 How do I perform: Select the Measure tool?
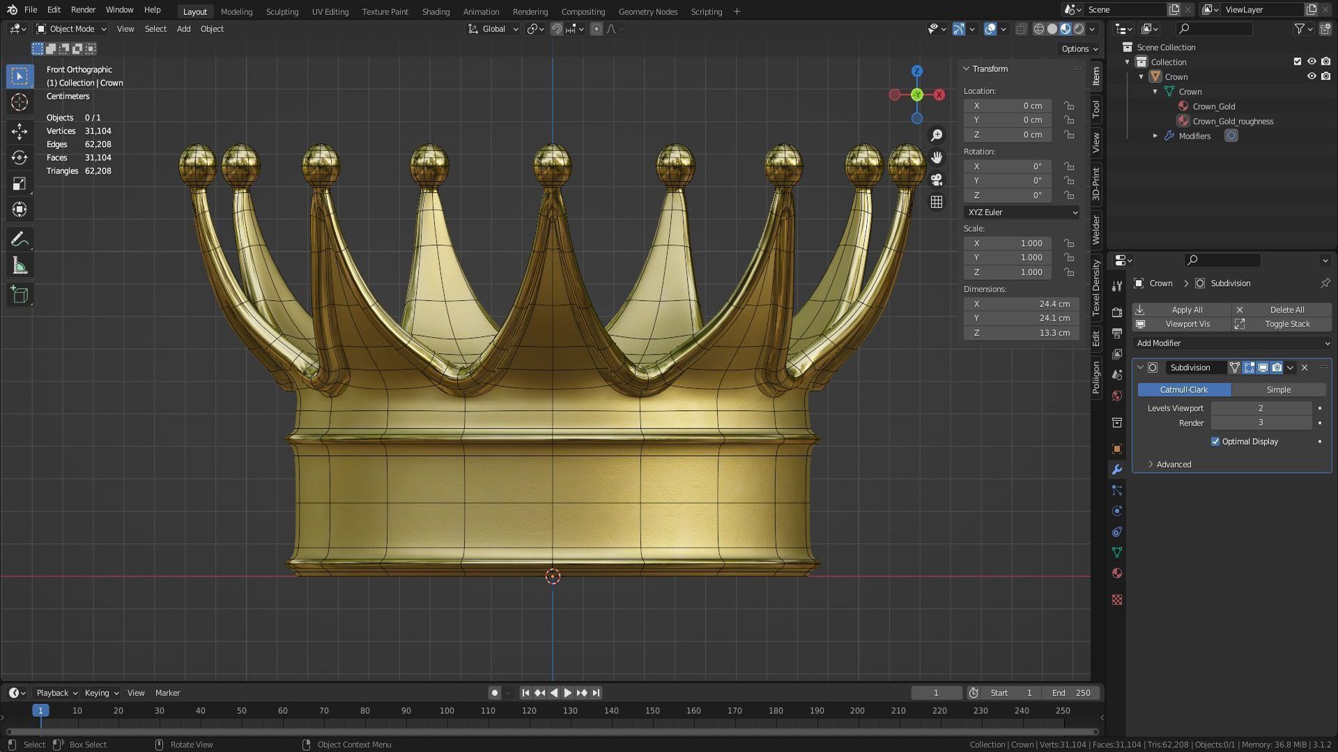coord(19,265)
